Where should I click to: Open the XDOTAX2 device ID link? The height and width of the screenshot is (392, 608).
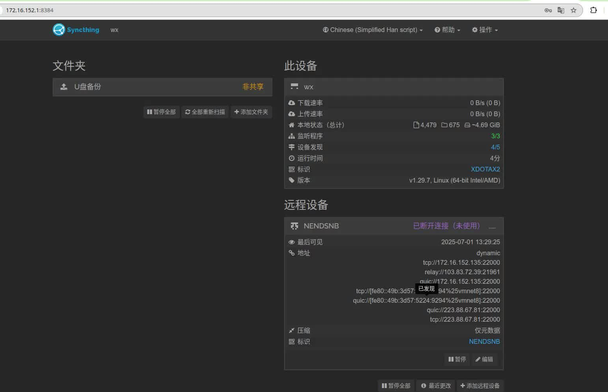click(485, 169)
